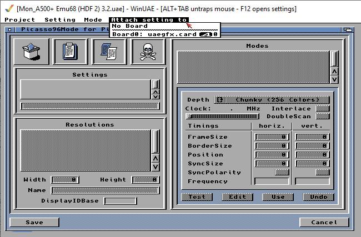Click the open-box new setting icon
Screen dimensions: 361x237
click(31, 52)
